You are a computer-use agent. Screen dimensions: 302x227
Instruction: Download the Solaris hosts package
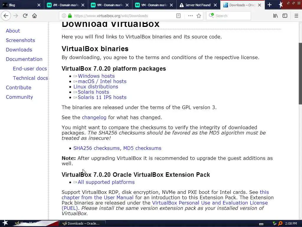click(x=93, y=92)
